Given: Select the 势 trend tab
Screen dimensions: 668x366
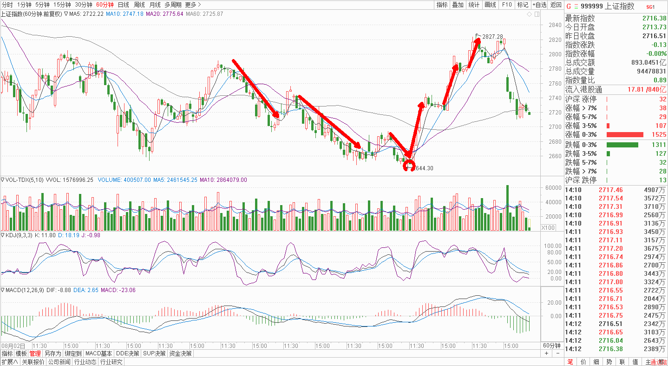Looking at the screenshot, I should coord(609,362).
